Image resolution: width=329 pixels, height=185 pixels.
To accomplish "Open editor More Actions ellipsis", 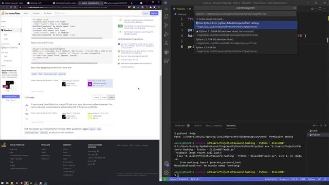I will tap(325, 9).
